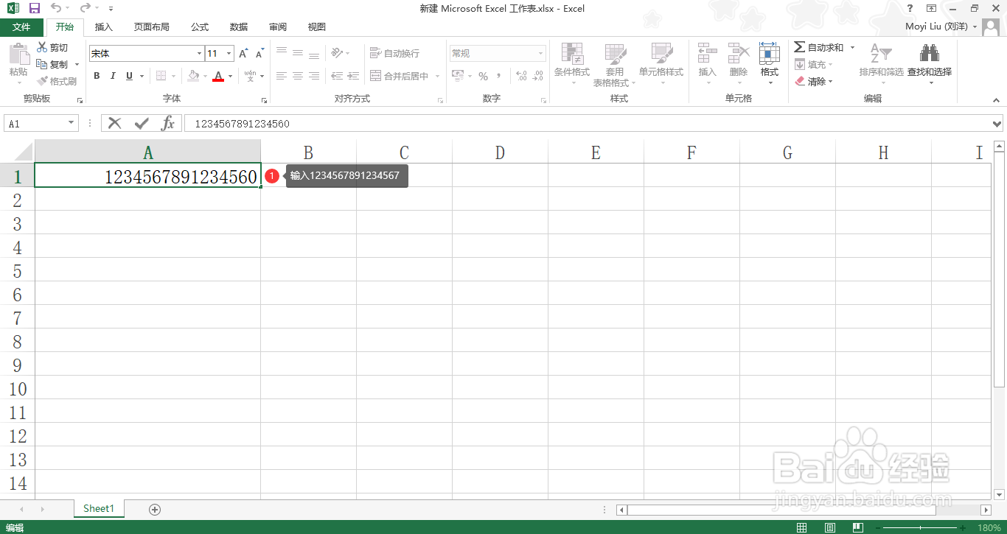This screenshot has width=1007, height=534.
Task: Click the percent style icon
Action: pos(483,76)
